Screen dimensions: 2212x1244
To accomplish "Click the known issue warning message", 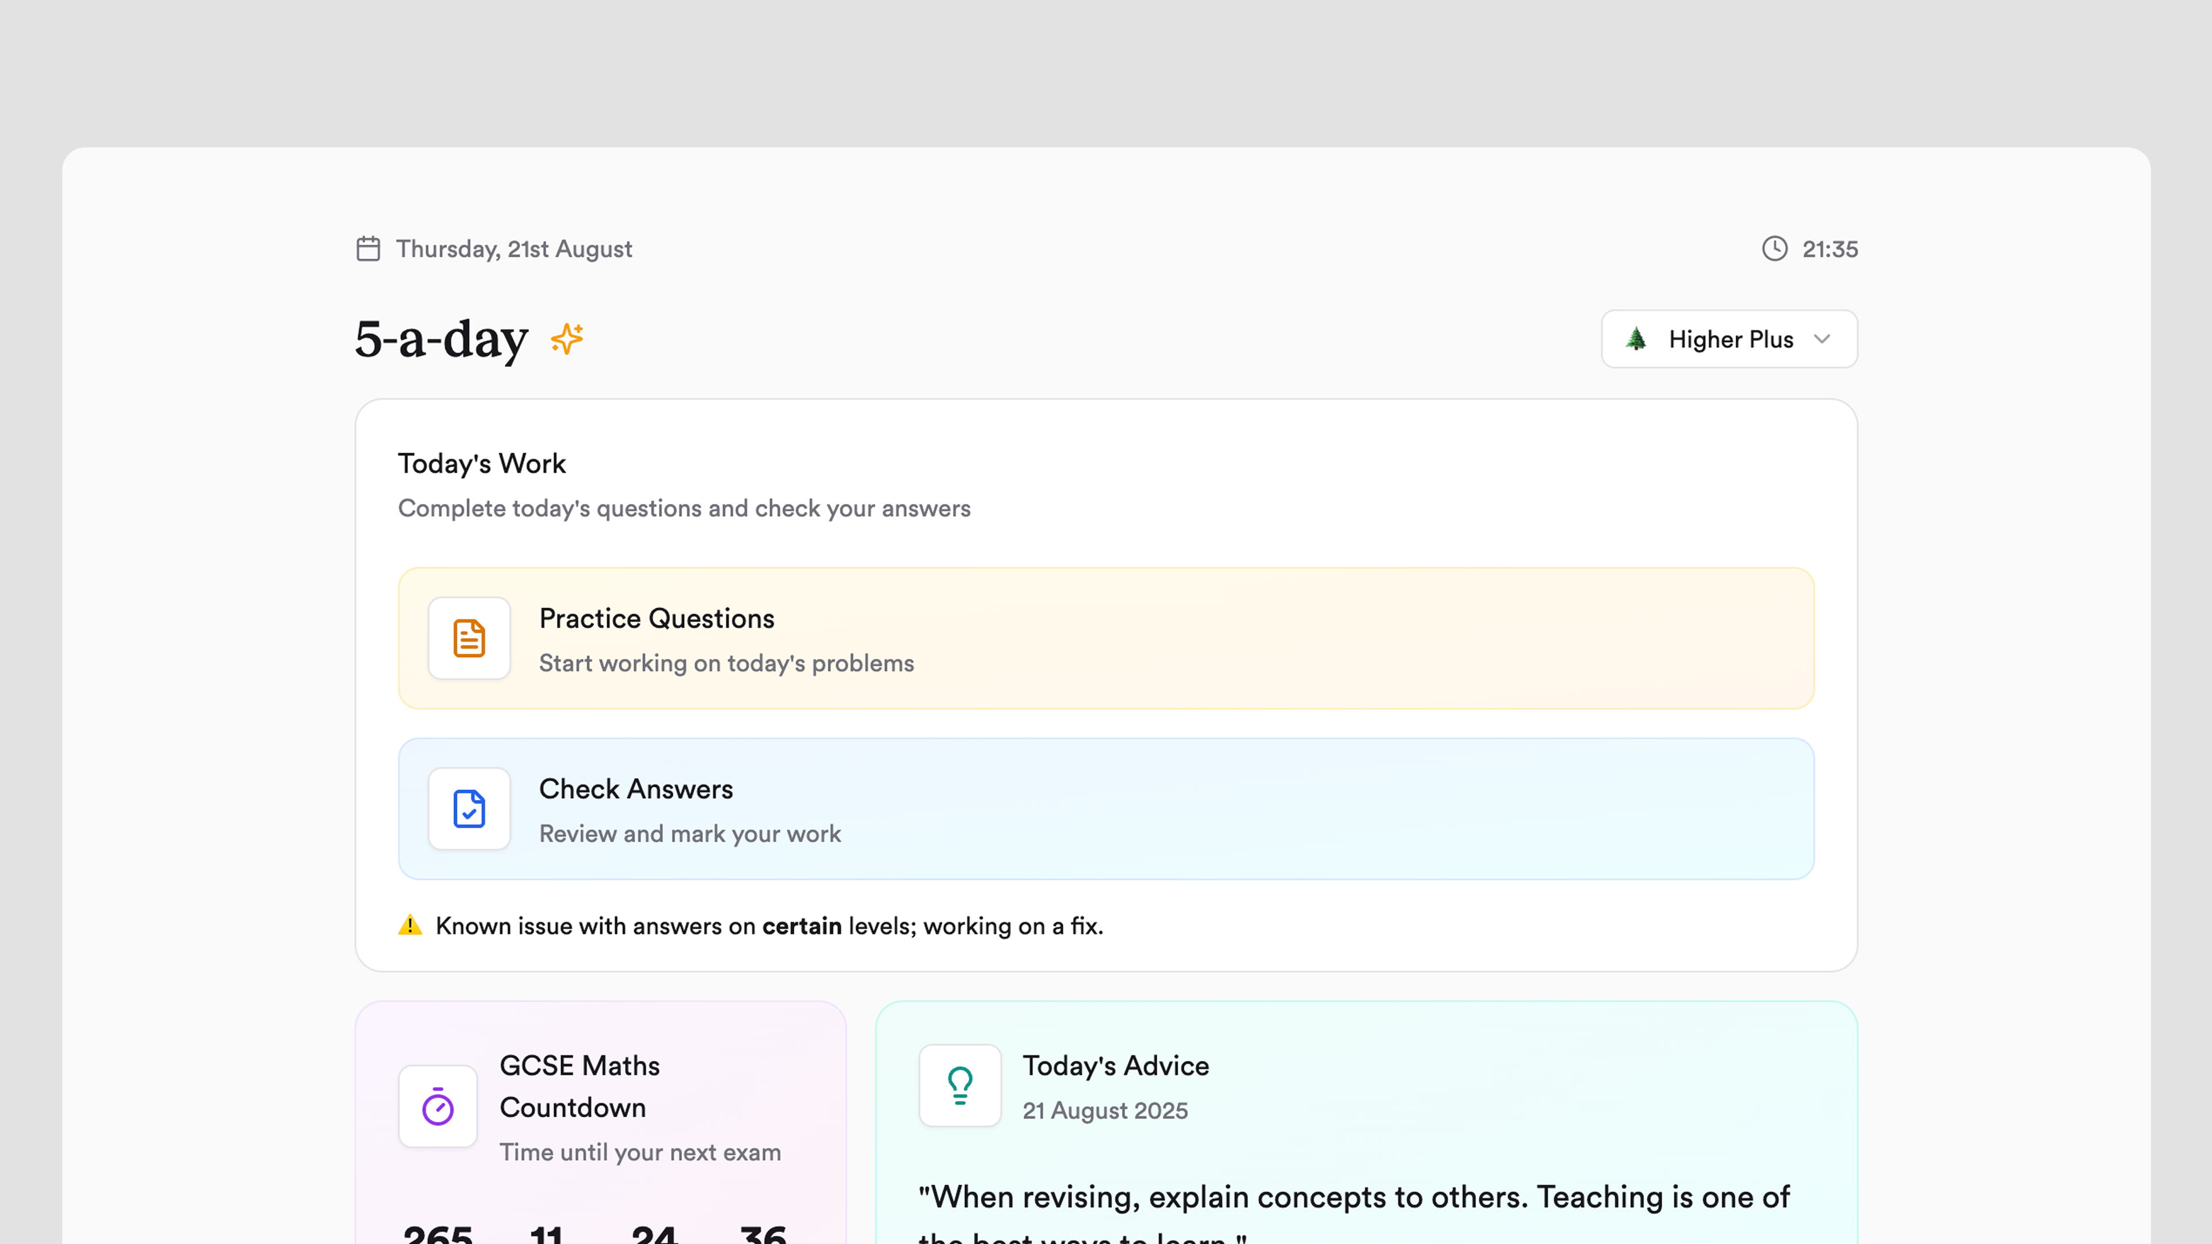I will point(770,926).
